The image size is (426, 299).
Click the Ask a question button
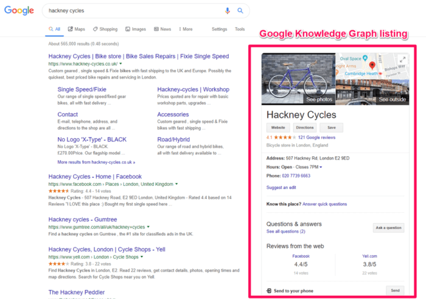coord(388,228)
